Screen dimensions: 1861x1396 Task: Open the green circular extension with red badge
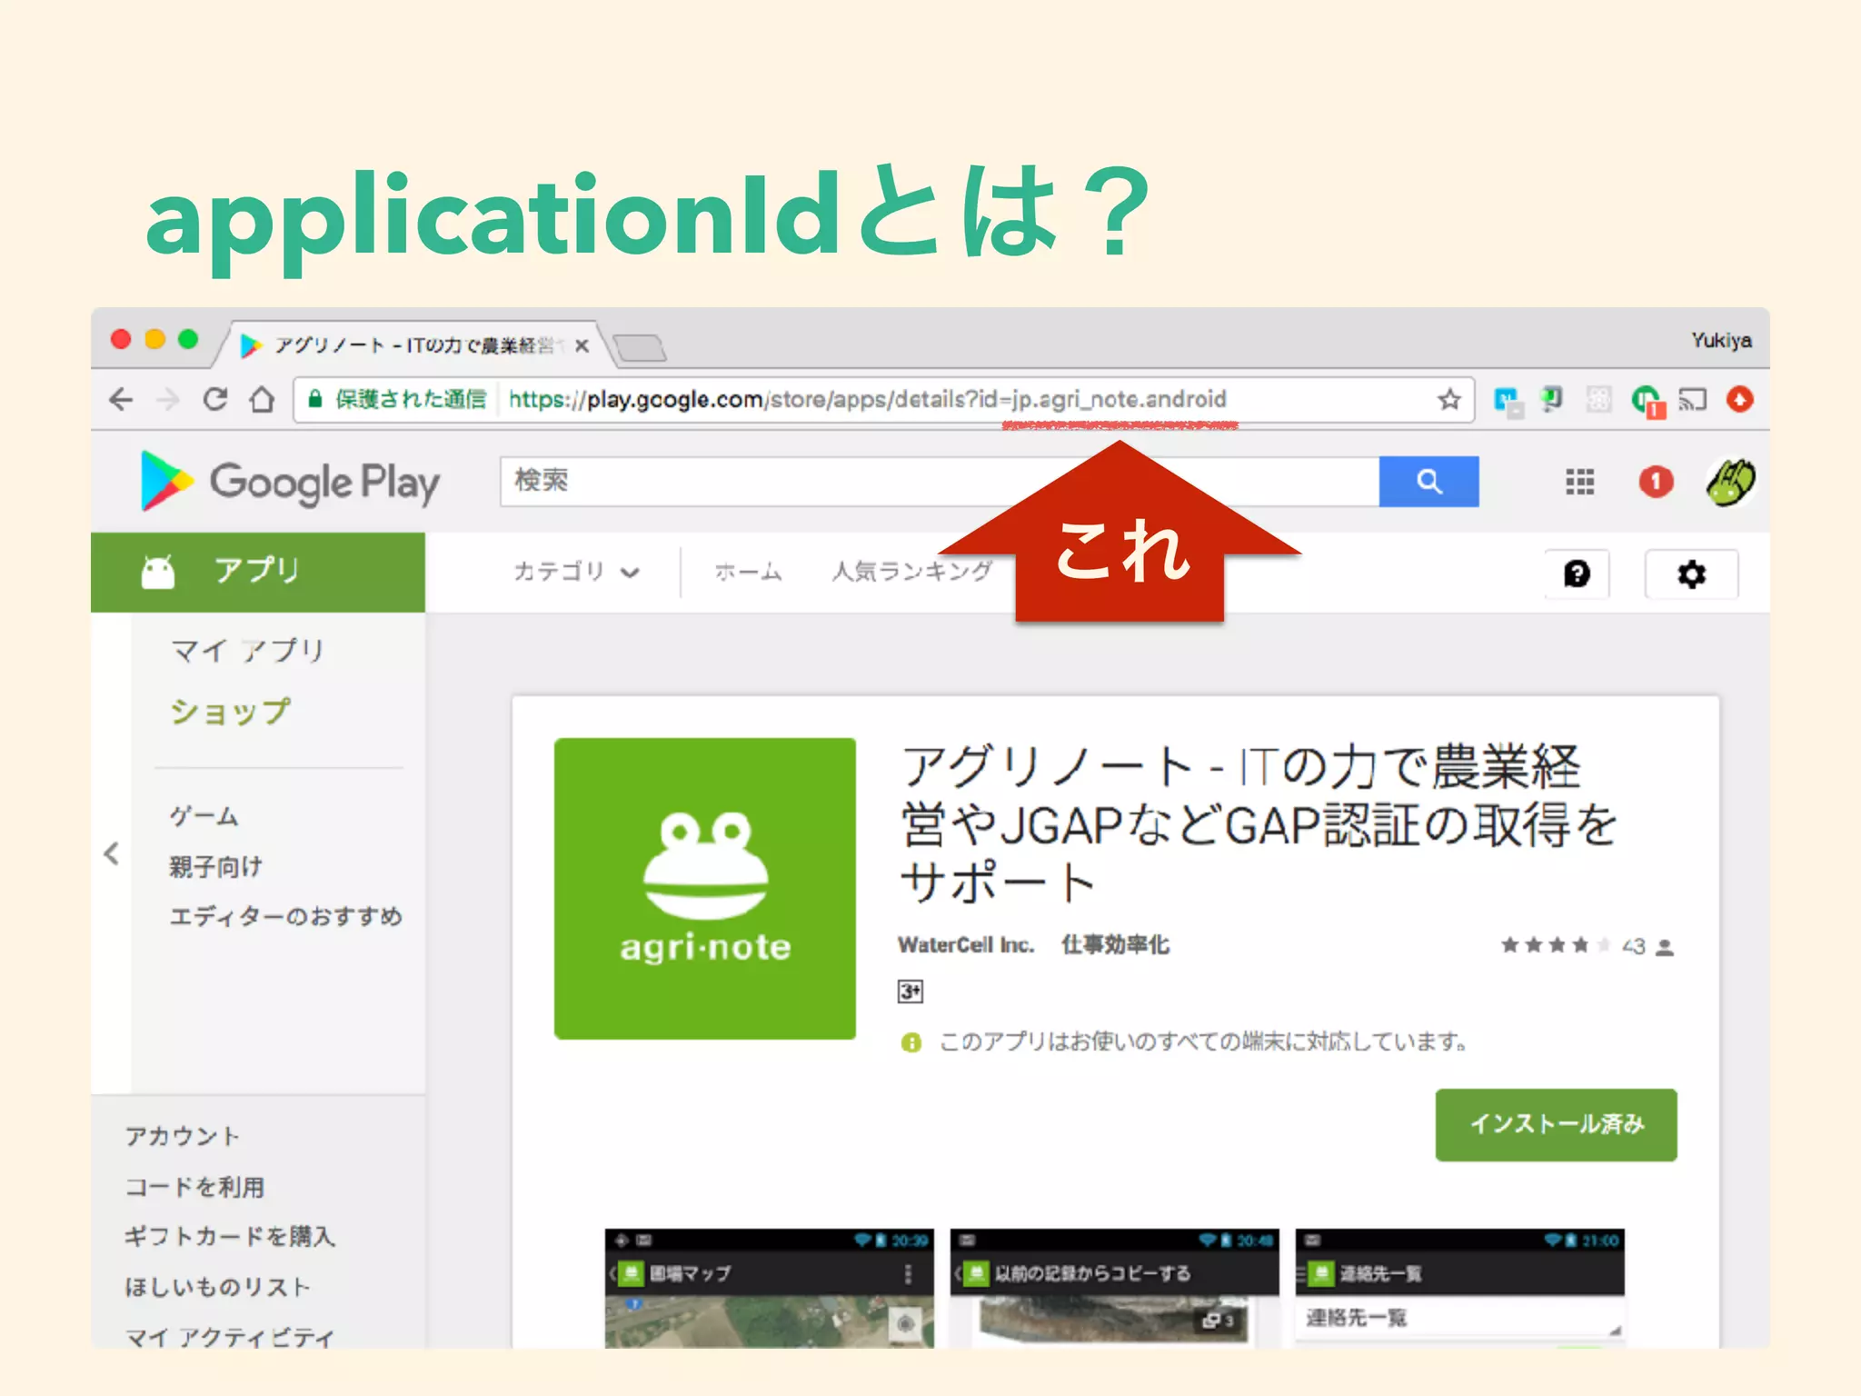click(x=1647, y=401)
